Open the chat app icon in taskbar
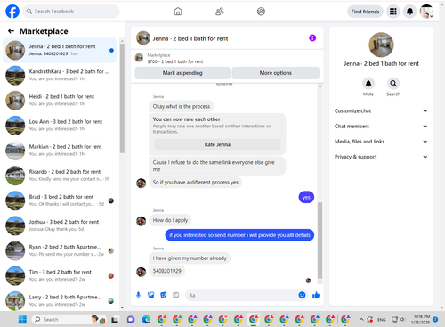The width and height of the screenshot is (445, 327). click(x=131, y=320)
